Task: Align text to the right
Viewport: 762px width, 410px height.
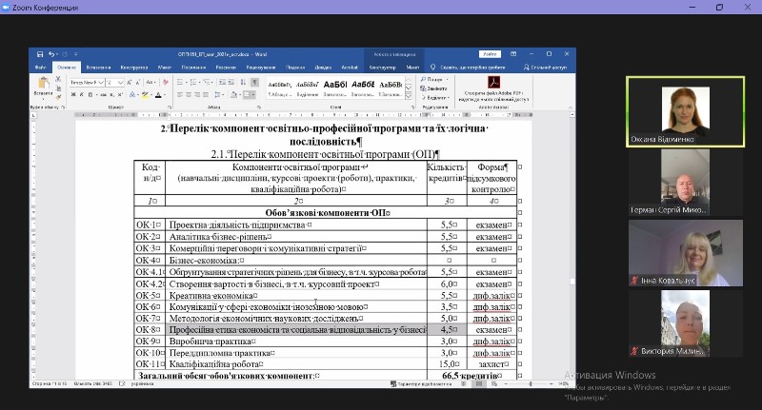Action: point(197,94)
